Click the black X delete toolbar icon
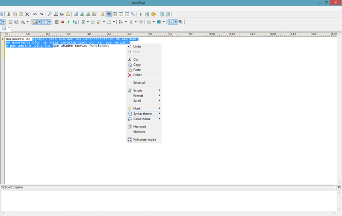This screenshot has height=216, width=342. (27, 15)
